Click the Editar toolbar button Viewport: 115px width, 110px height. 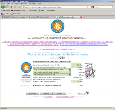click(6, 14)
